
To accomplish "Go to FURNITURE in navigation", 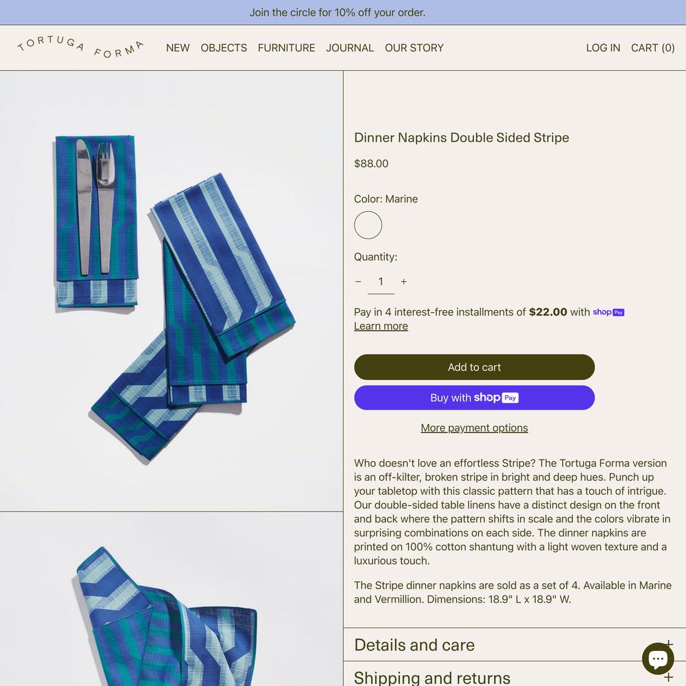I will (x=286, y=48).
